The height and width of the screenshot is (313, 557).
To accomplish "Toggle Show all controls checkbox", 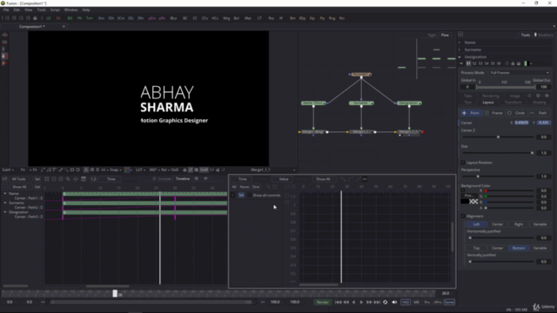I will (x=250, y=195).
